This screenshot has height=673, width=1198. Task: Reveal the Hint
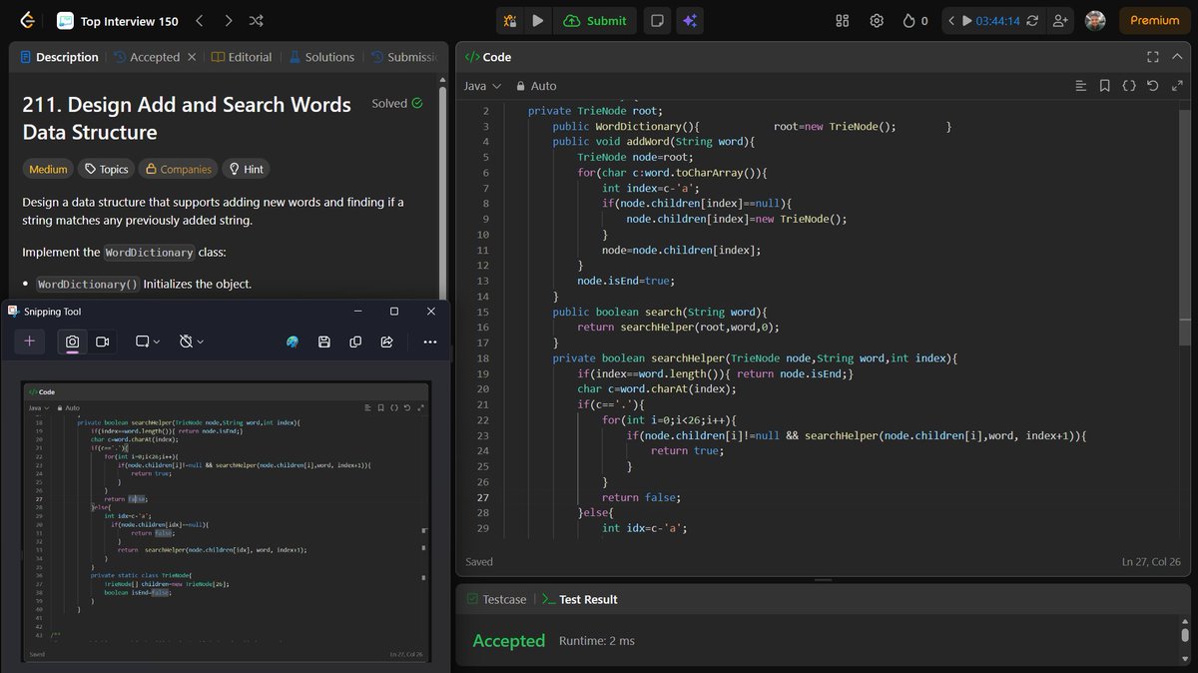pos(246,169)
